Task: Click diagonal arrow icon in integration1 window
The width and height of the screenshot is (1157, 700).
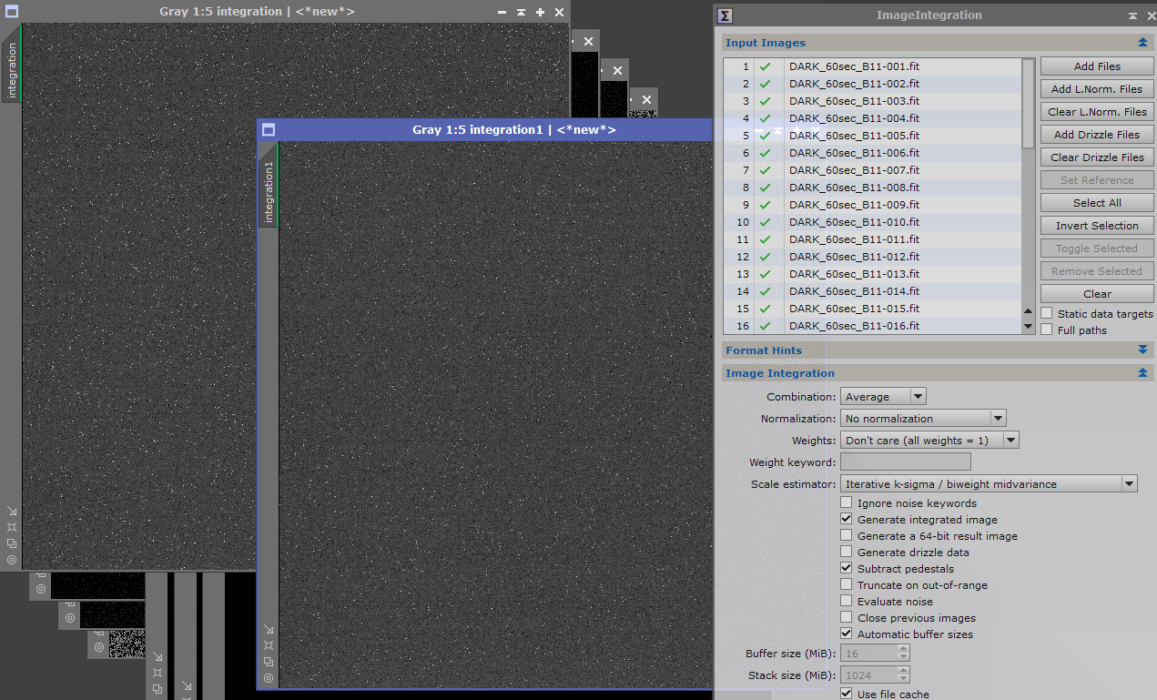Action: click(x=269, y=629)
